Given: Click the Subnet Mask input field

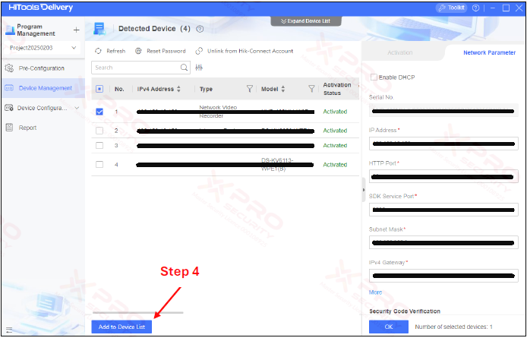Looking at the screenshot, I should [443, 242].
